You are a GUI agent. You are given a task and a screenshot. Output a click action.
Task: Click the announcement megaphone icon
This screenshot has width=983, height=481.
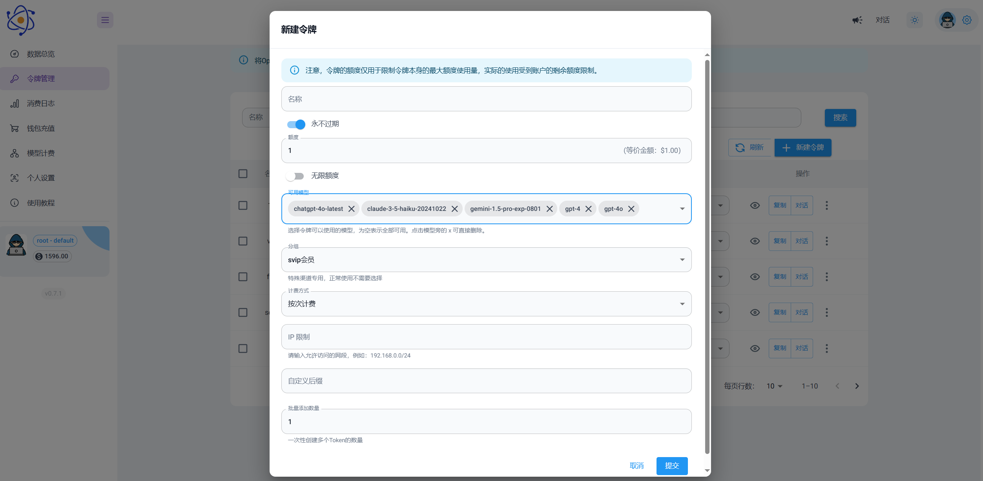click(x=857, y=20)
